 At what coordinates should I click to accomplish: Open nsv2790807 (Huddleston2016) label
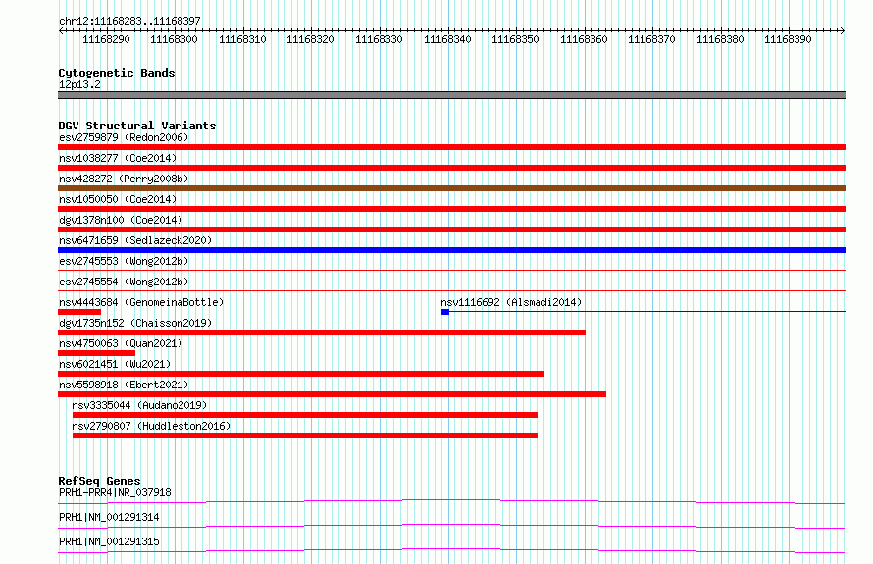click(151, 426)
